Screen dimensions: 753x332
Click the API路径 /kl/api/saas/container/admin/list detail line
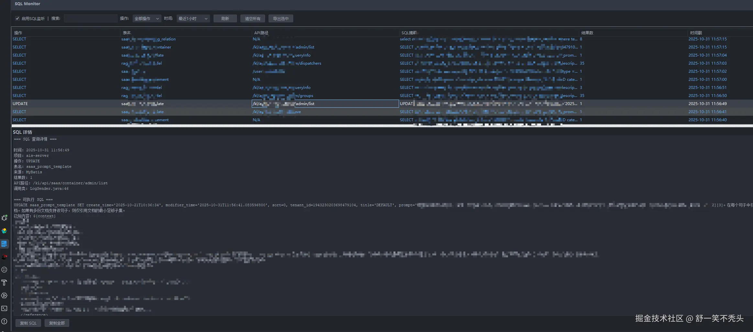[61, 183]
